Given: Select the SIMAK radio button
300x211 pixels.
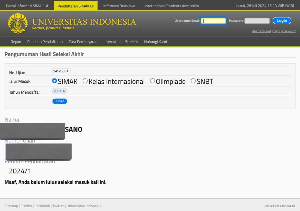Looking at the screenshot, I should (54, 81).
